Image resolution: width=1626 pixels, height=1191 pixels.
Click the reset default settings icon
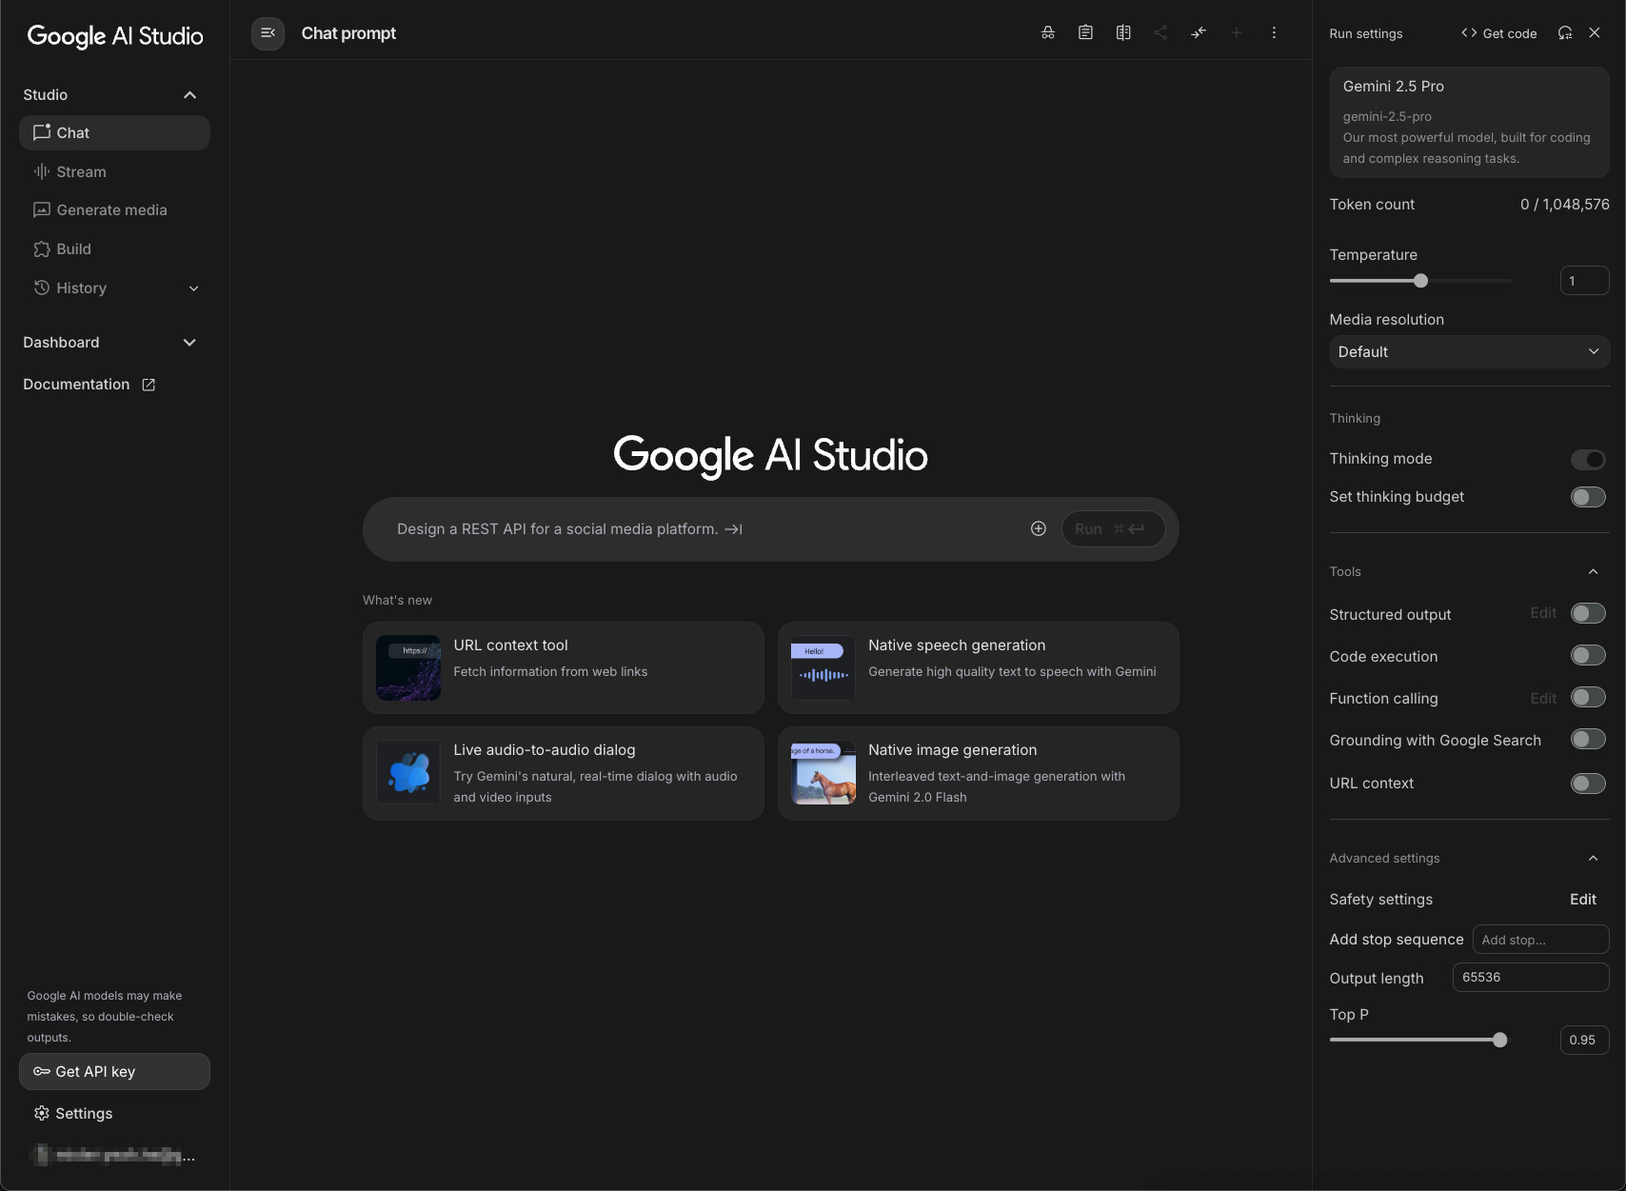1565,32
